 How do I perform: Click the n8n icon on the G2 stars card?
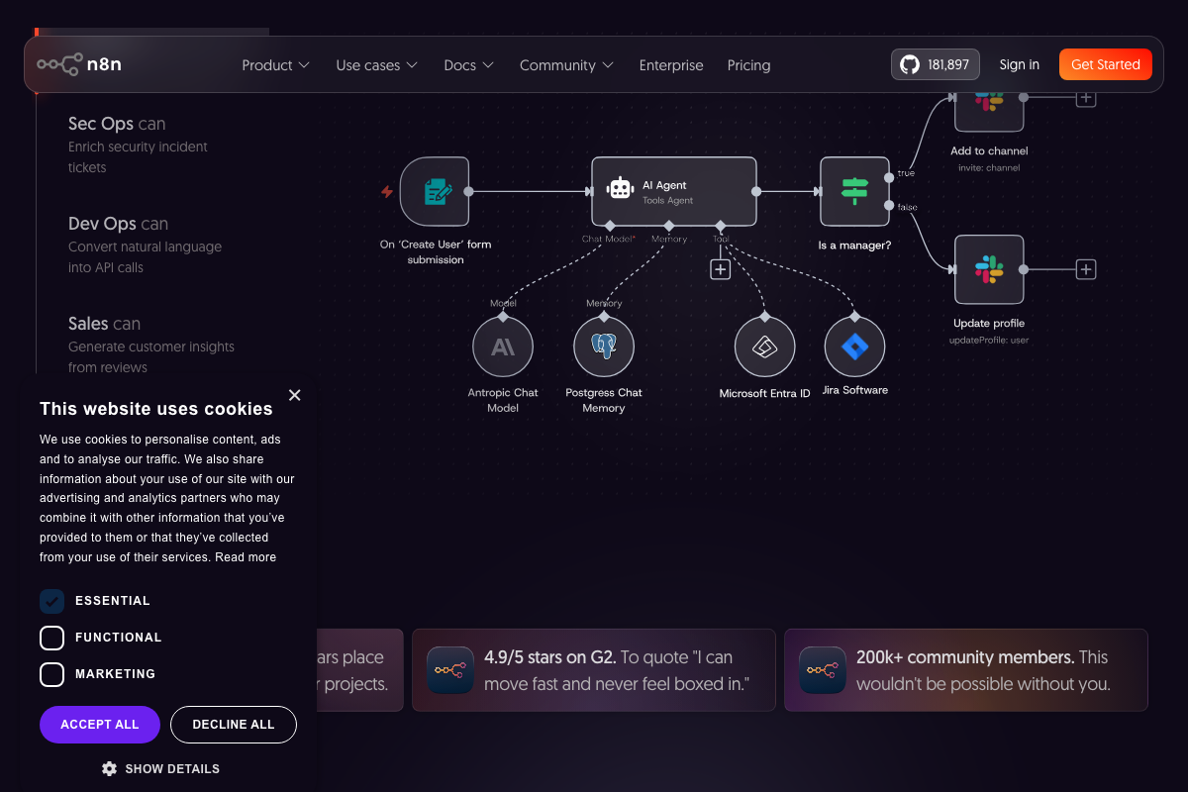tap(450, 670)
